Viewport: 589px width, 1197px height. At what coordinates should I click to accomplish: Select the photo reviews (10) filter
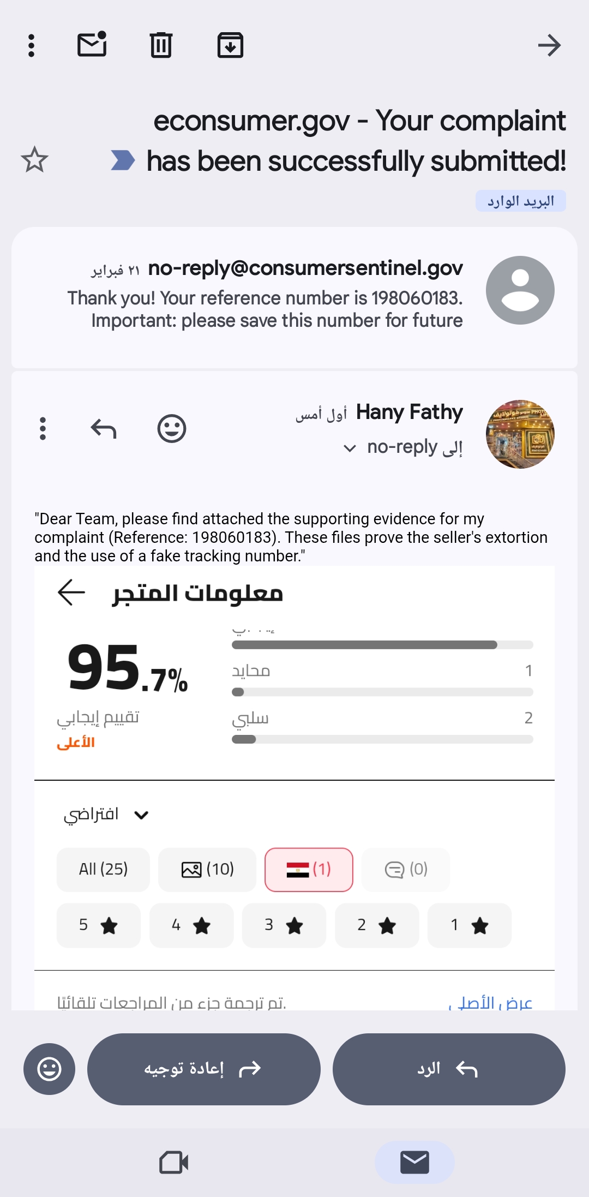[x=207, y=869]
